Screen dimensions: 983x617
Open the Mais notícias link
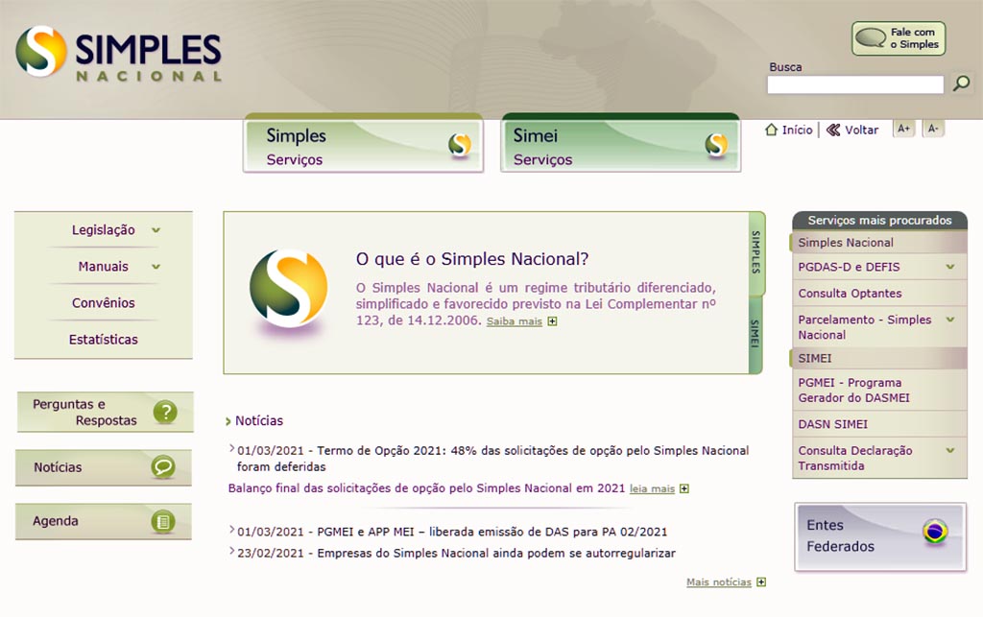pos(718,581)
